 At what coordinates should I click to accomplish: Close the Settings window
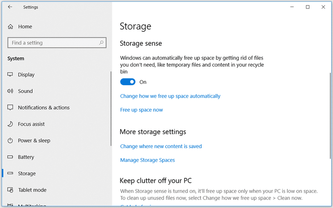point(323,7)
